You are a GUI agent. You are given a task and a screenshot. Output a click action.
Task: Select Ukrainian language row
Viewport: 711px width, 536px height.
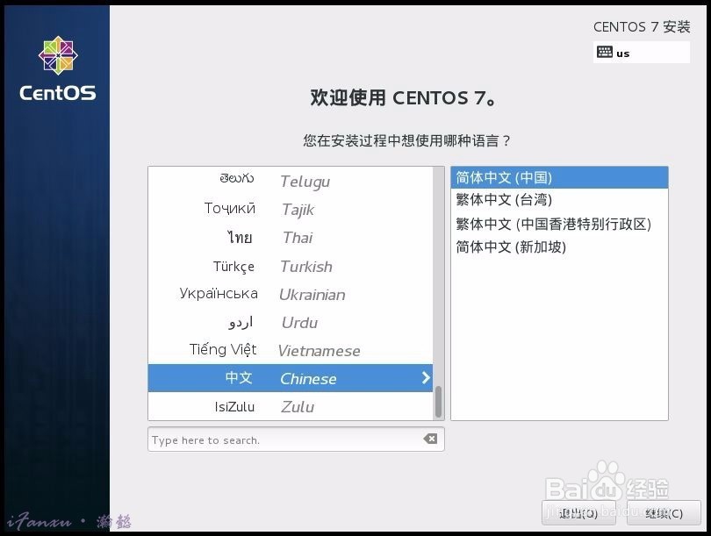[291, 294]
